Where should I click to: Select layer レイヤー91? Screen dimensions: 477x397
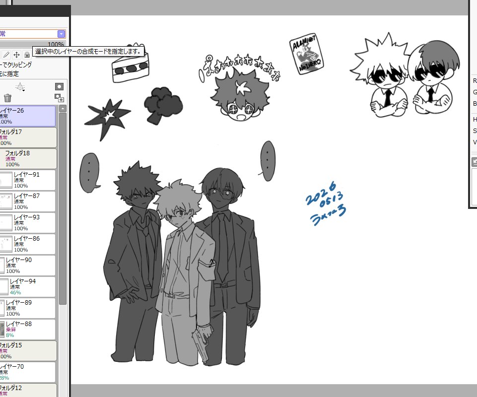click(28, 180)
